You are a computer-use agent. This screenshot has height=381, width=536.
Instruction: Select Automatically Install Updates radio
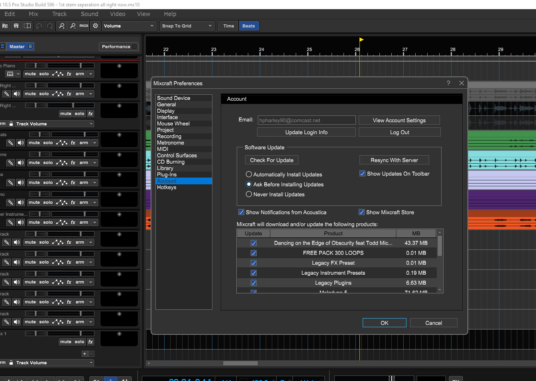(x=249, y=174)
